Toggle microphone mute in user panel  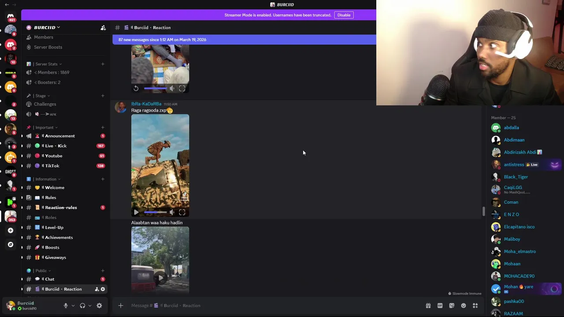pyautogui.click(x=66, y=306)
